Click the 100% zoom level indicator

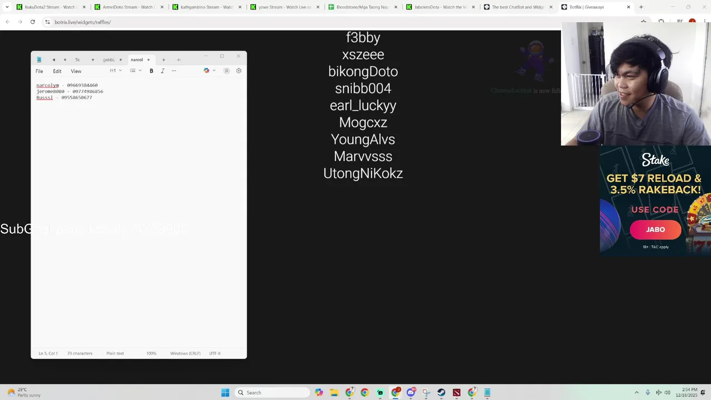[x=151, y=353]
